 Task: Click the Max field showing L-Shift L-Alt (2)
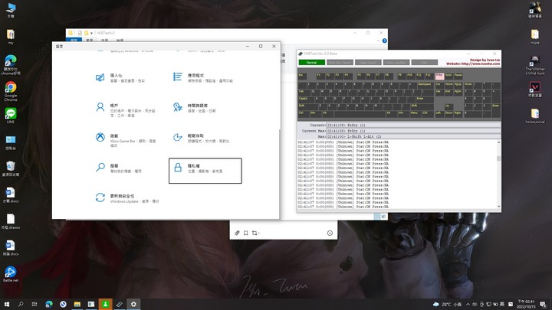[x=413, y=136]
